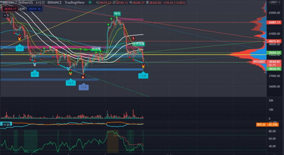Click the BINANCE exchange label
The width and height of the screenshot is (284, 155).
[55, 3]
